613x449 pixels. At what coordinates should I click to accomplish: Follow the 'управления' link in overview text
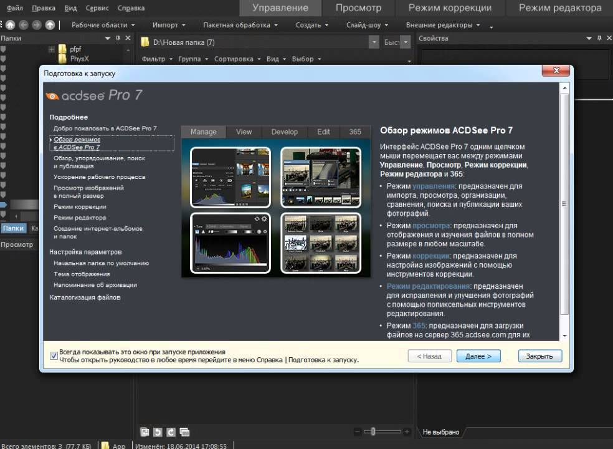tap(433, 186)
